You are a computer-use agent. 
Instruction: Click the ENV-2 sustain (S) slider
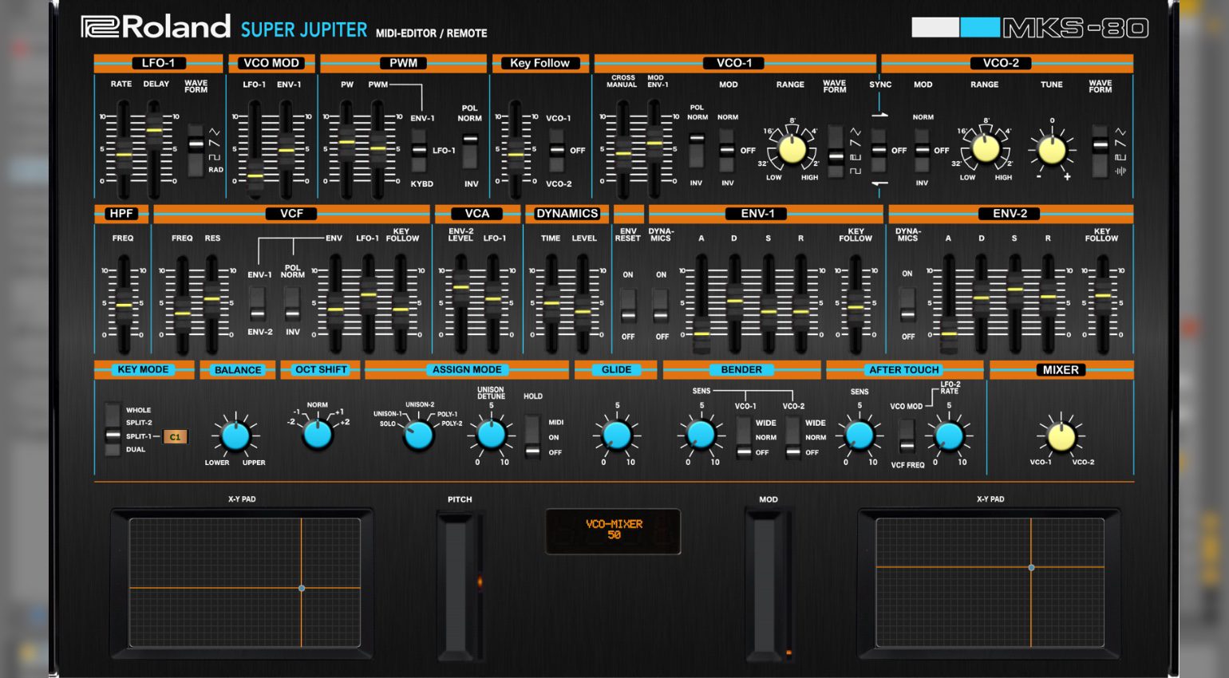pyautogui.click(x=1014, y=305)
